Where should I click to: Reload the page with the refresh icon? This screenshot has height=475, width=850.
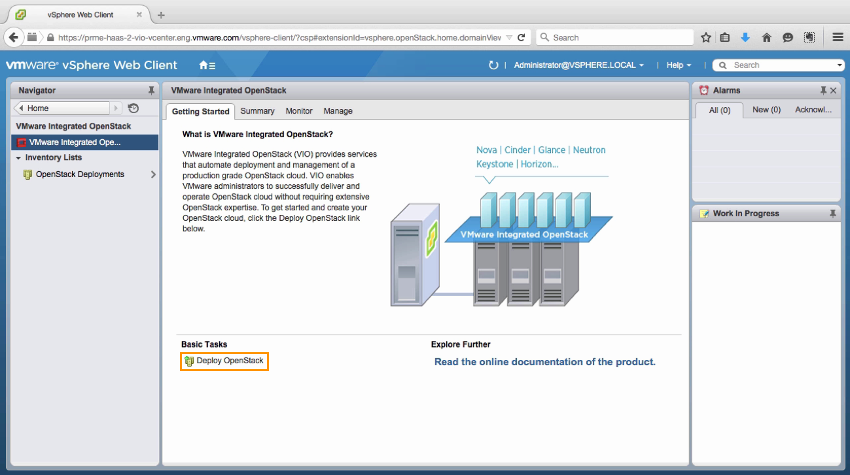coord(521,38)
